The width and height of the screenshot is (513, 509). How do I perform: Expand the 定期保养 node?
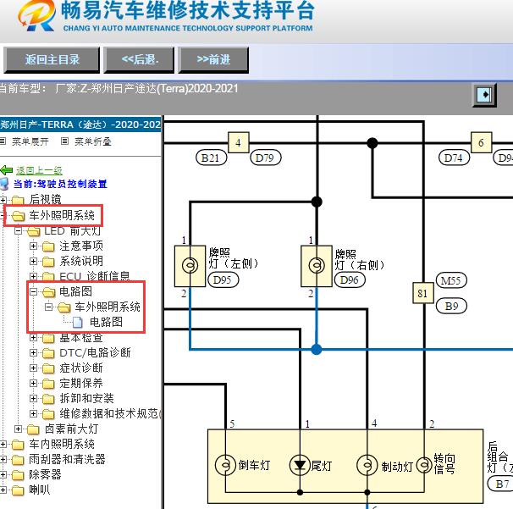tap(33, 383)
